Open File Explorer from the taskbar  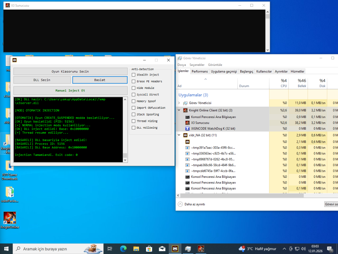coord(136,249)
